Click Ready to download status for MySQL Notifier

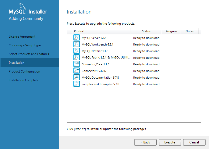point(146,51)
